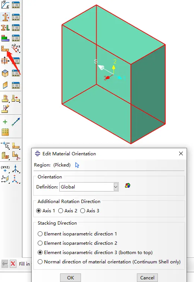
Task: Go back with the prompt area arrow
Action: [5, 264]
